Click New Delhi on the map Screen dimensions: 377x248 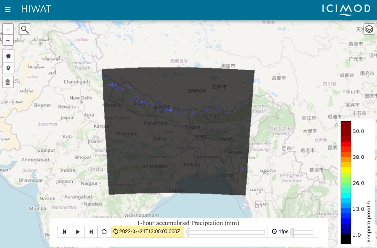(x=81, y=98)
